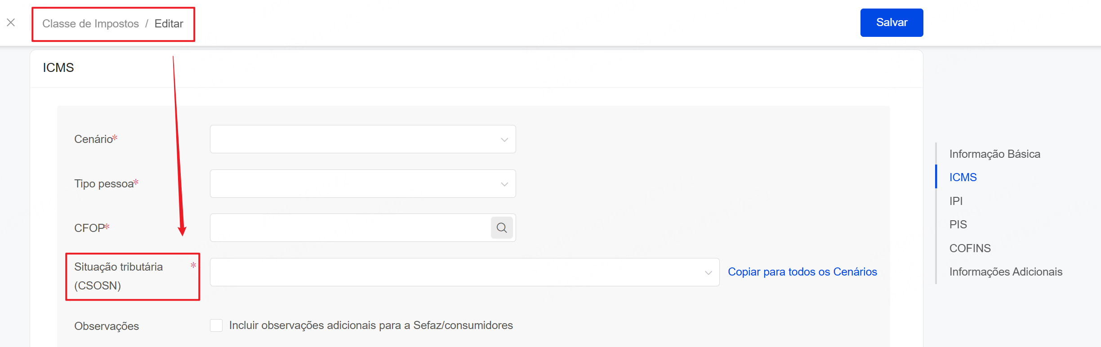Image resolution: width=1101 pixels, height=347 pixels.
Task: Open the COFINS section
Action: click(x=970, y=248)
